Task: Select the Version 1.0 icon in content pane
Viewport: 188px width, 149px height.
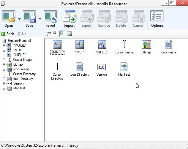Action: 102,67
